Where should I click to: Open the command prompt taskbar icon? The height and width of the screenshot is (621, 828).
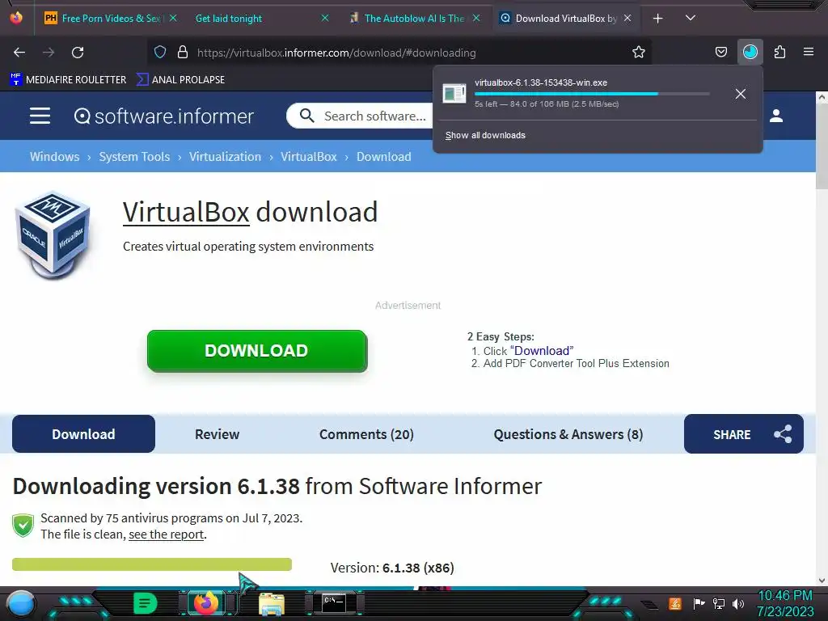coord(334,602)
